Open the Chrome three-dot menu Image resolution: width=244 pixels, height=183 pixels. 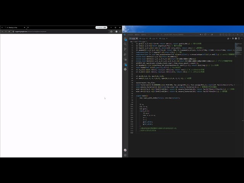120,32
